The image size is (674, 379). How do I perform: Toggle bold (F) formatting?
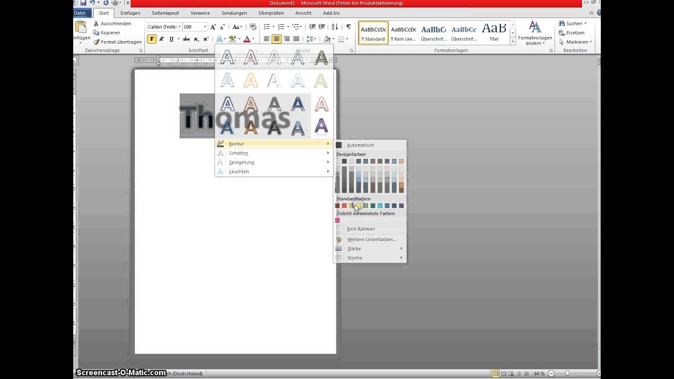point(152,39)
